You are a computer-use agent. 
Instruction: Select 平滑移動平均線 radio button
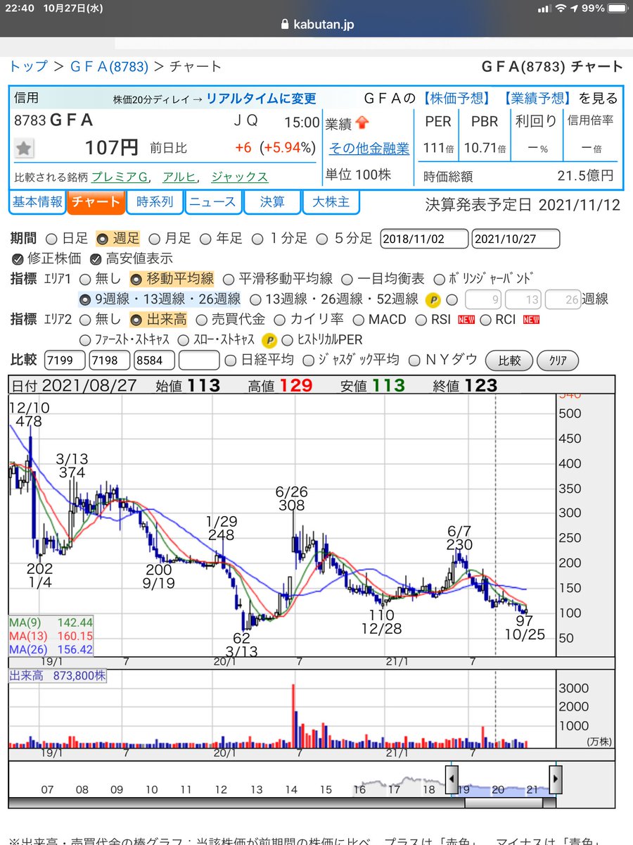pos(228,279)
